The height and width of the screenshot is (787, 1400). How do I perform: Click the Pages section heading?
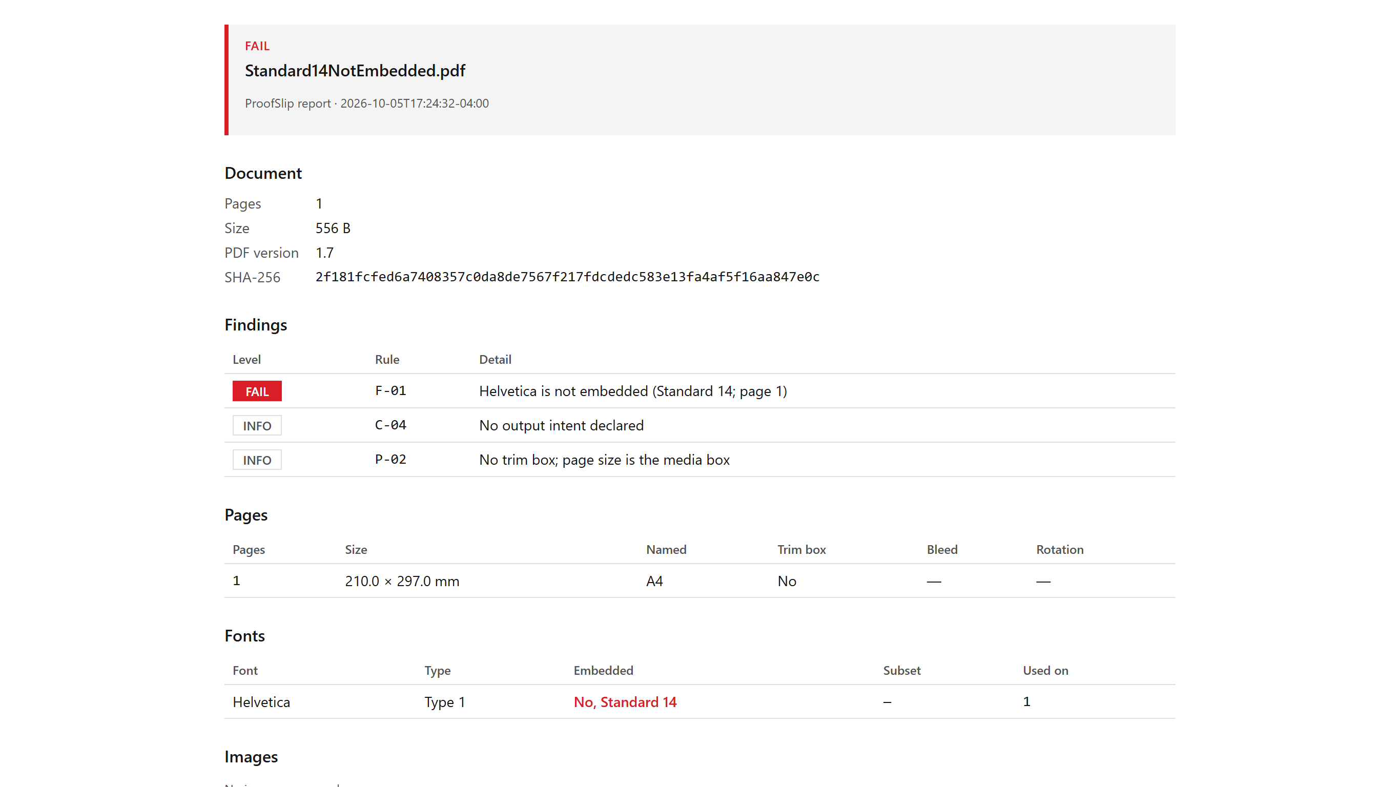[x=246, y=515]
